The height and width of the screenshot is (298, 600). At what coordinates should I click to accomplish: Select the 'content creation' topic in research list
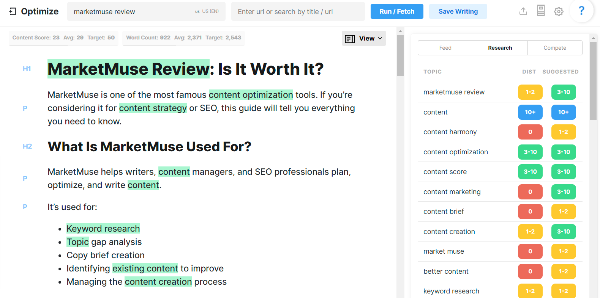pyautogui.click(x=500, y=232)
